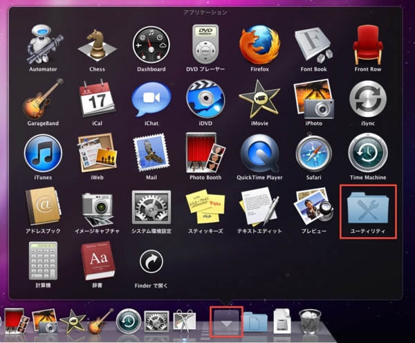Open スティッキーズ (Stickies)
The image size is (415, 343).
coord(205,207)
